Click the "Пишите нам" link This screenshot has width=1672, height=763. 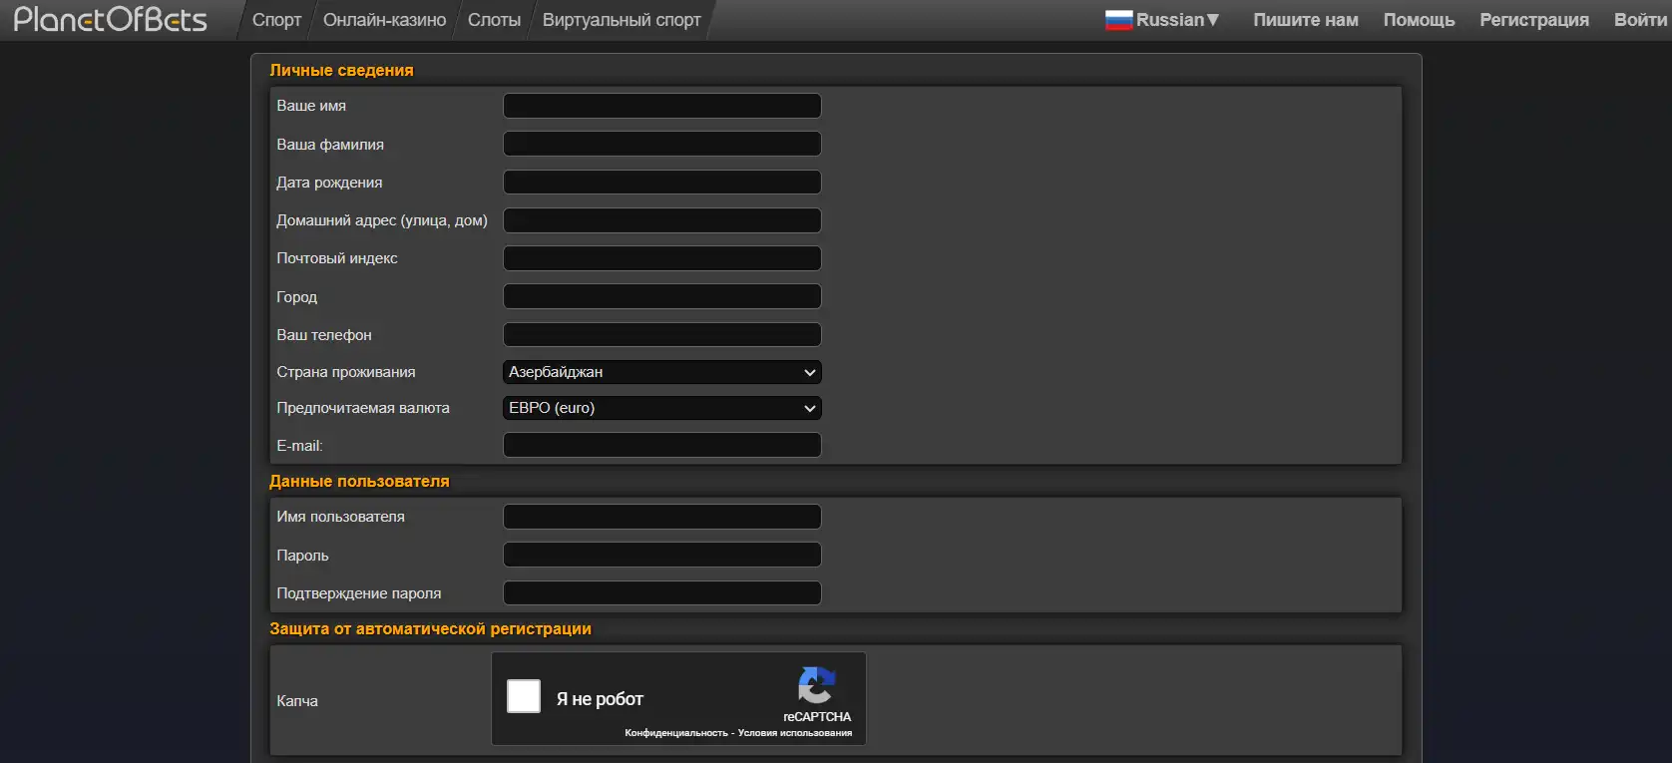[1306, 20]
